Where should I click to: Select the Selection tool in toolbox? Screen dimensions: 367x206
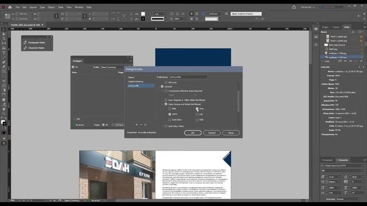4,29
